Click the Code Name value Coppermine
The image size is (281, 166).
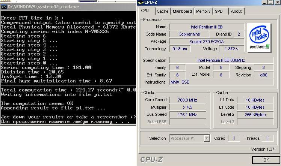[x=189, y=34]
